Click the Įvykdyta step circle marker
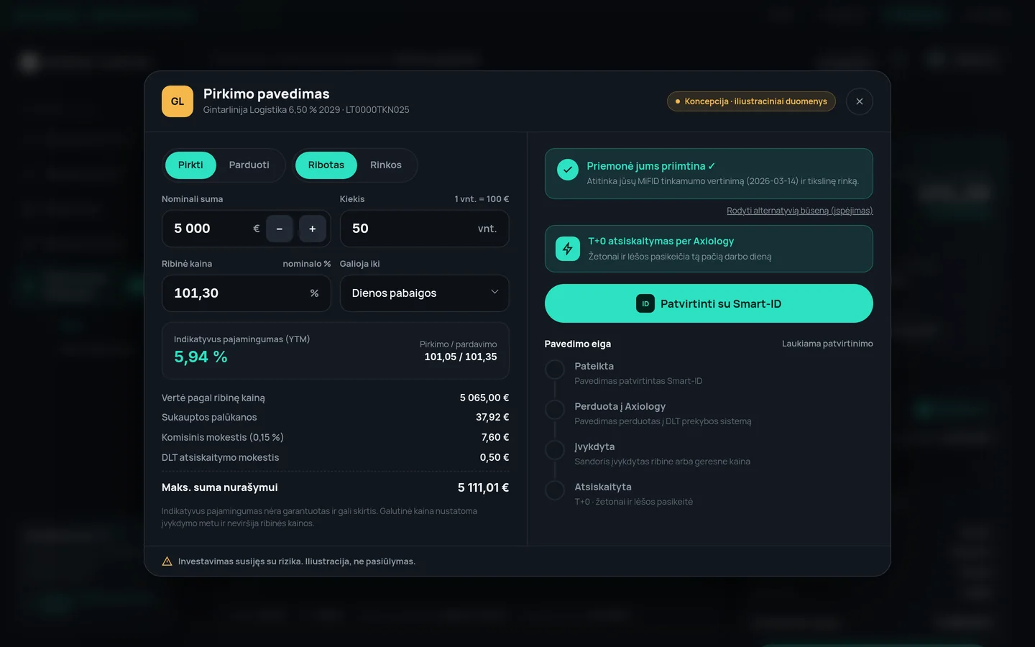Viewport: 1035px width, 647px height. [555, 450]
